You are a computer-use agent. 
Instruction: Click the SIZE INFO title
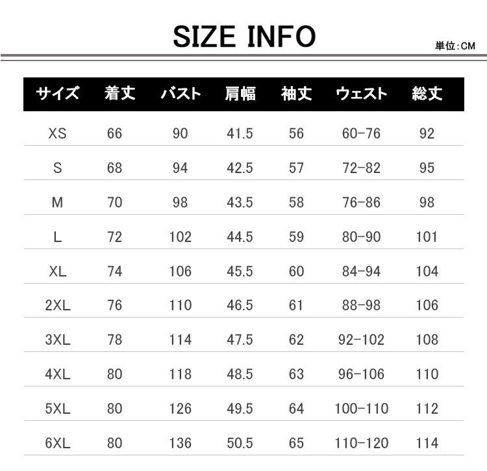[244, 36]
